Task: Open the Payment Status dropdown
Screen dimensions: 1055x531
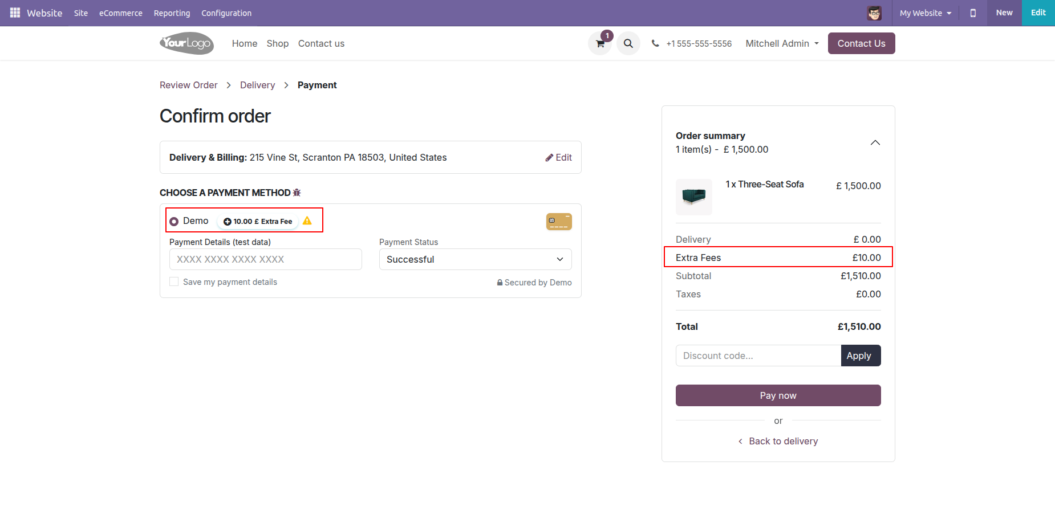Action: (x=475, y=259)
